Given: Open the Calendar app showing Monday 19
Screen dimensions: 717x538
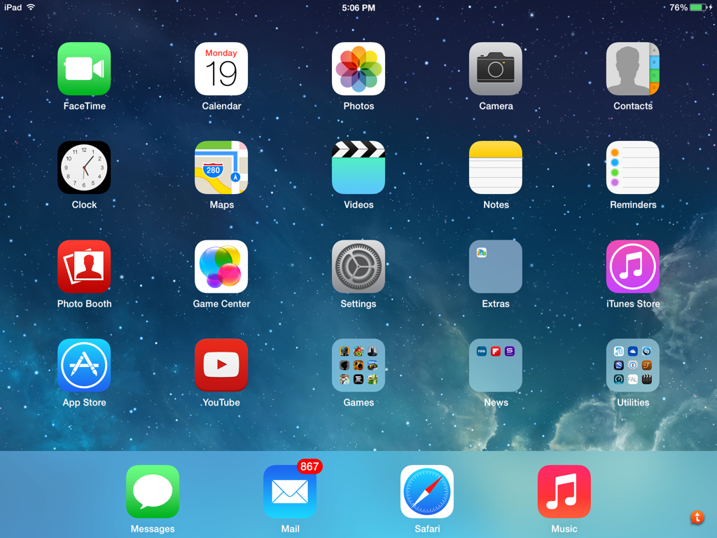Looking at the screenshot, I should coord(221,69).
